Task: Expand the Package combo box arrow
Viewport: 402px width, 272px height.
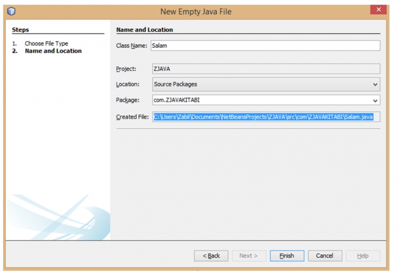Action: (x=375, y=100)
